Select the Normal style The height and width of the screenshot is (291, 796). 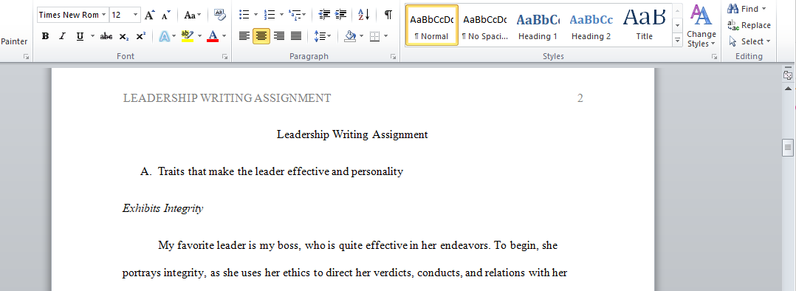431,25
